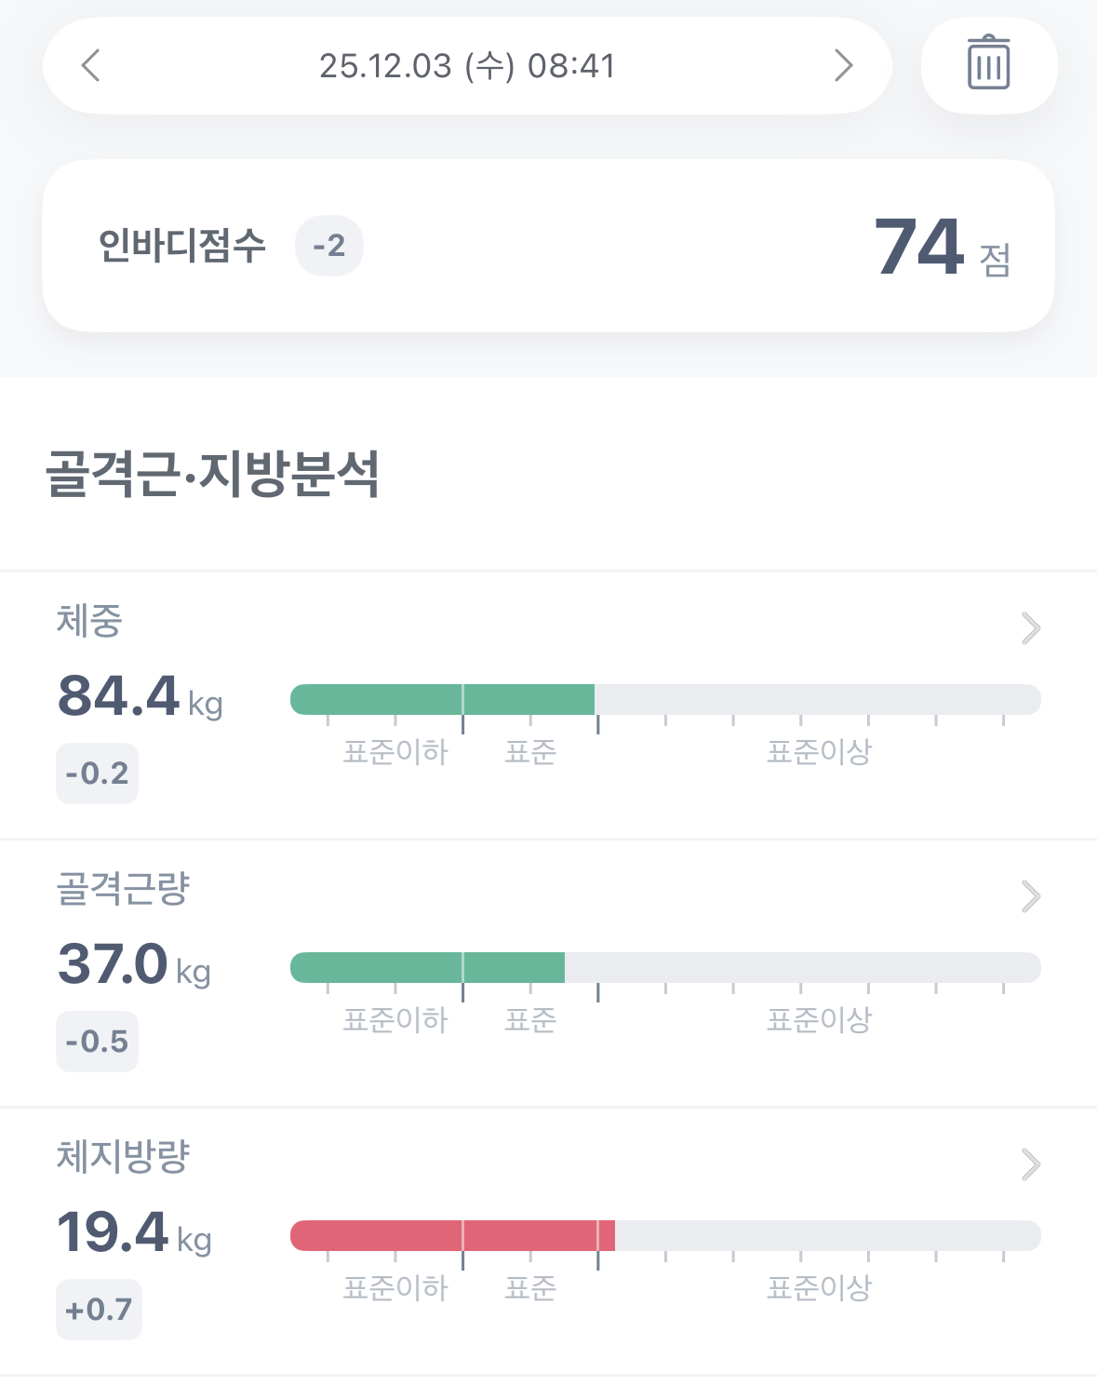This screenshot has height=1399, width=1097.
Task: Open 골격근량 details chevron
Action: [x=1030, y=896]
